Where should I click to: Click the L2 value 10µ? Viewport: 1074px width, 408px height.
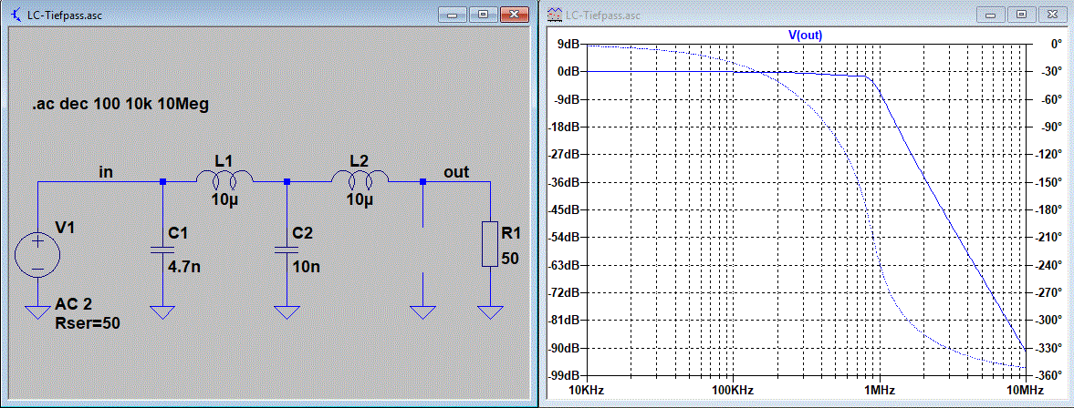pos(360,200)
